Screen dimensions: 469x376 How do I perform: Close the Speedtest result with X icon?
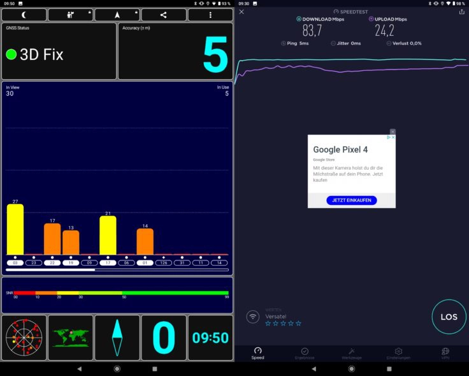[x=242, y=11]
